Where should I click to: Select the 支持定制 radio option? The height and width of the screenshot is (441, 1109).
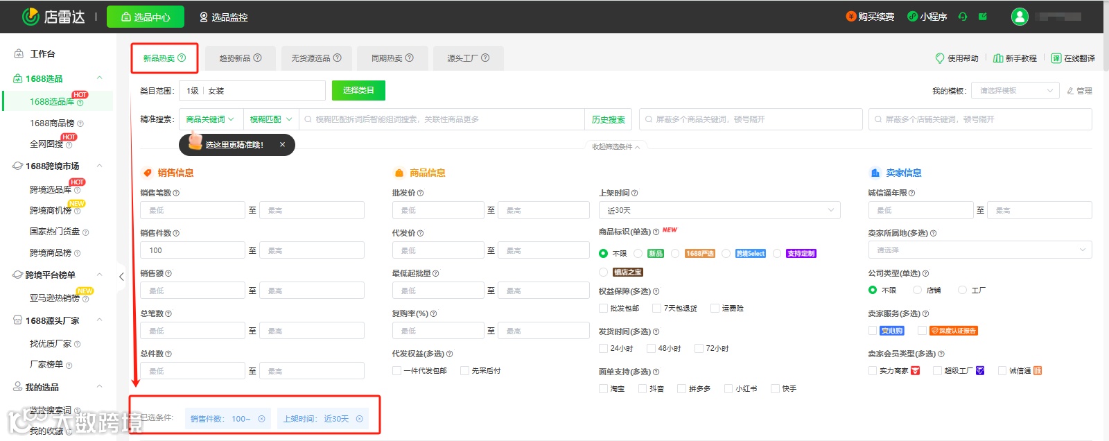point(777,253)
